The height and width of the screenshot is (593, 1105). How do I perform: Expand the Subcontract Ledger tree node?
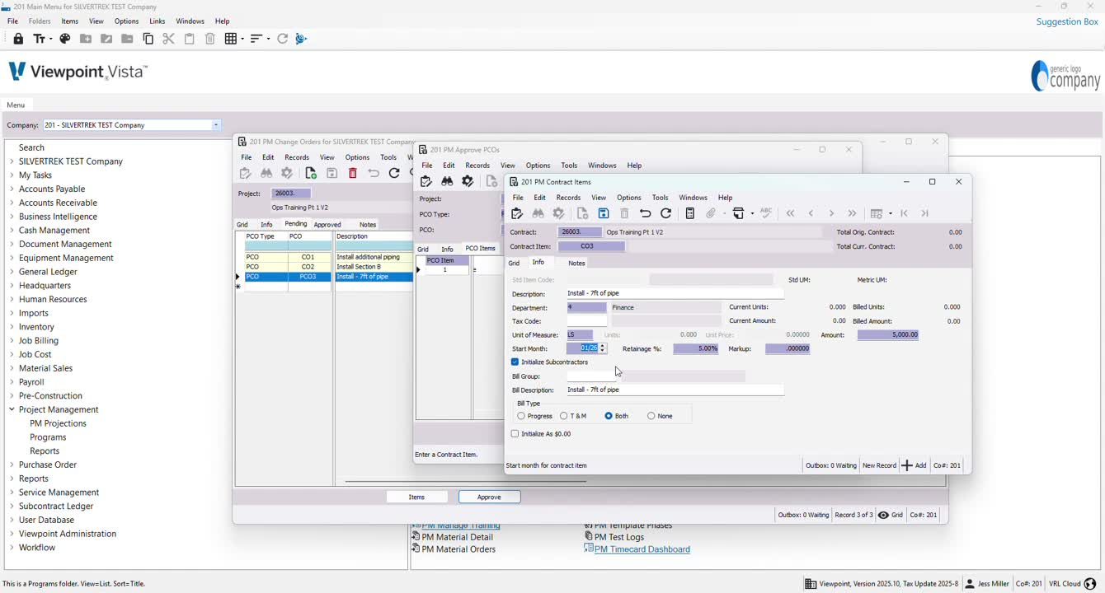[12, 507]
